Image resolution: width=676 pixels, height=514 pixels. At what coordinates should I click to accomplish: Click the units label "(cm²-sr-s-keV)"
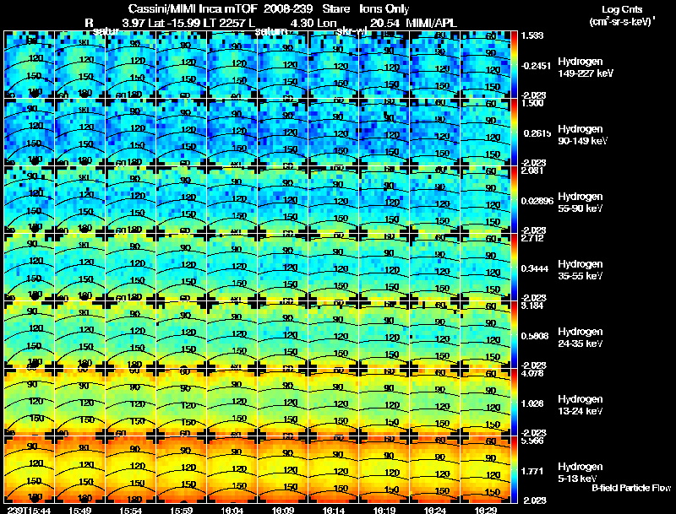point(622,22)
